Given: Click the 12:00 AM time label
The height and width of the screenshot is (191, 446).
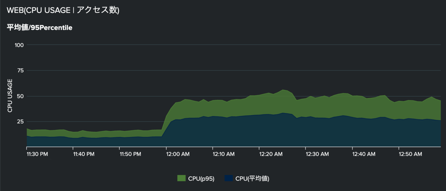Looking at the screenshot, I should [x=179, y=154].
